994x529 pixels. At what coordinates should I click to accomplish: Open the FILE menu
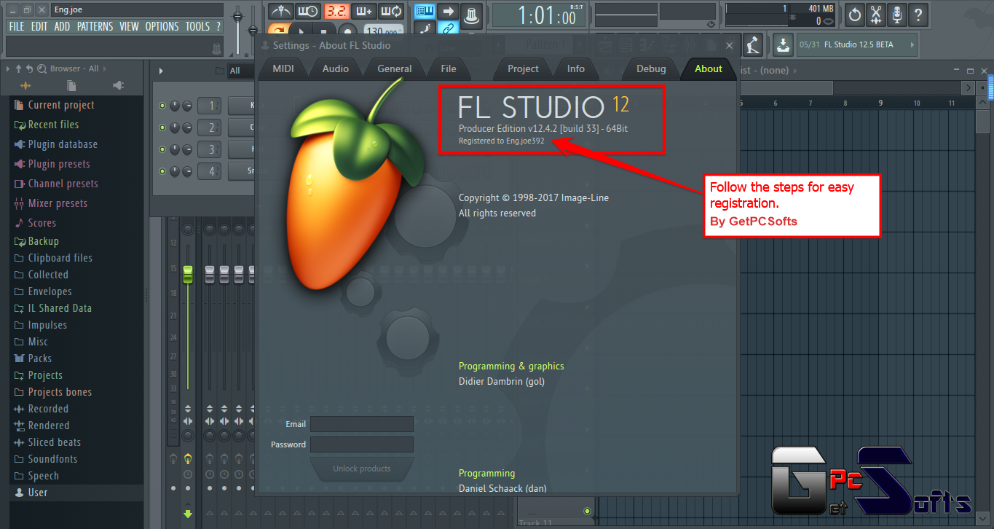[x=17, y=26]
